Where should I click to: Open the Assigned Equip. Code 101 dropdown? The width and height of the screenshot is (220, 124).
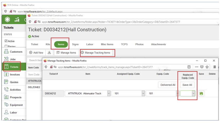[x=143, y=93]
